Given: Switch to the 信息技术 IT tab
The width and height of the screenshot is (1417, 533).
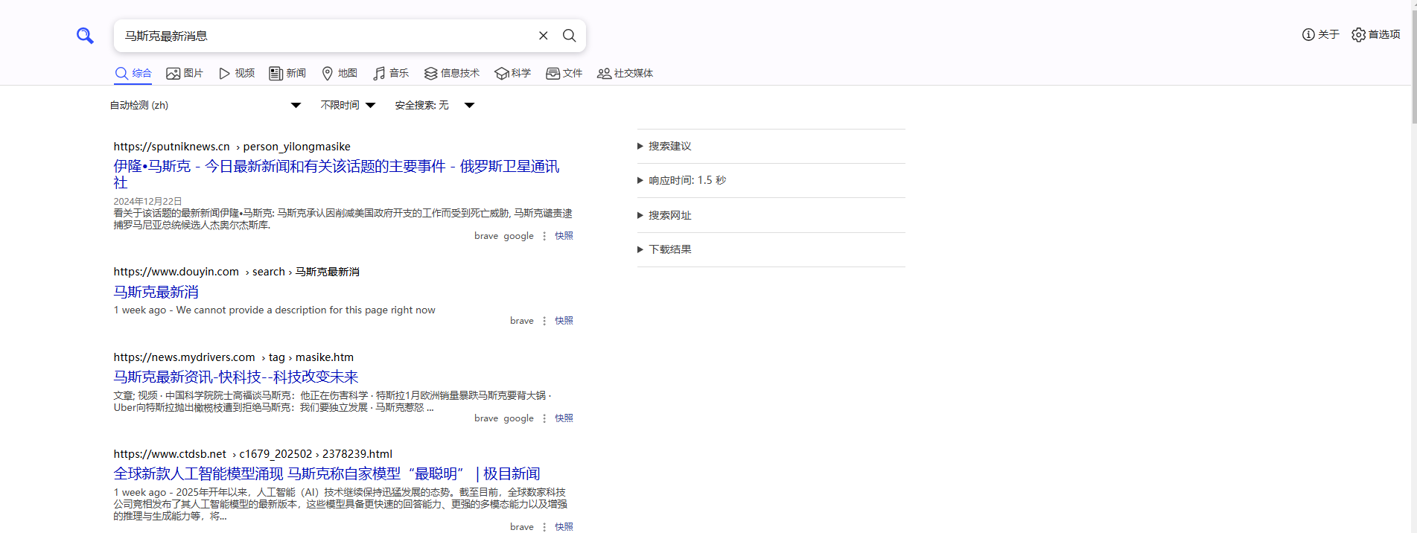Looking at the screenshot, I should coord(452,73).
